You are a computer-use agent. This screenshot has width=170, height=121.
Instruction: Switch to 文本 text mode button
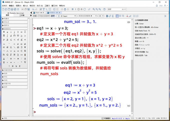coord(35,16)
